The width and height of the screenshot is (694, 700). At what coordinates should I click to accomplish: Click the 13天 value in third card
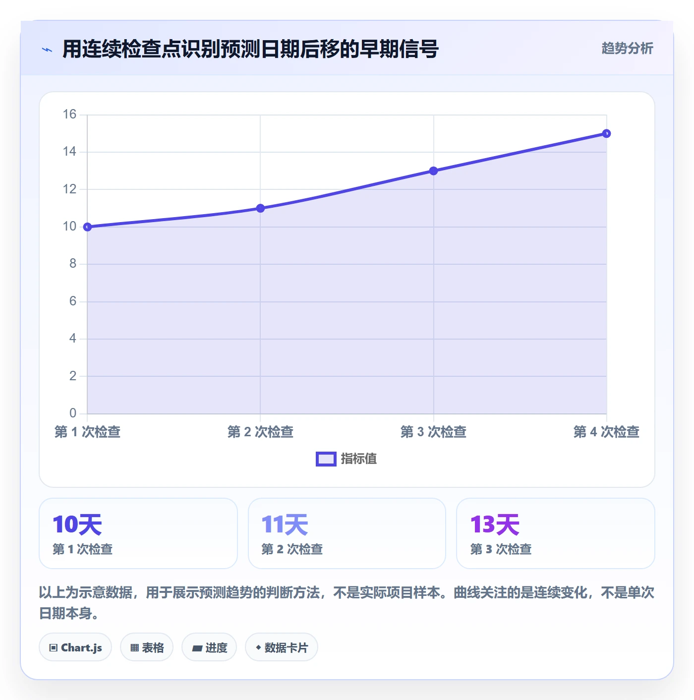(495, 525)
